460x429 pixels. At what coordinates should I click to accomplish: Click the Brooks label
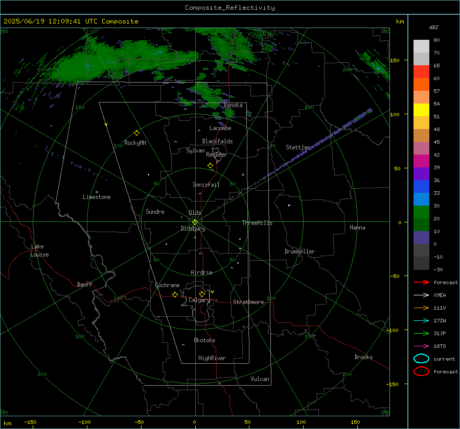pyautogui.click(x=363, y=357)
